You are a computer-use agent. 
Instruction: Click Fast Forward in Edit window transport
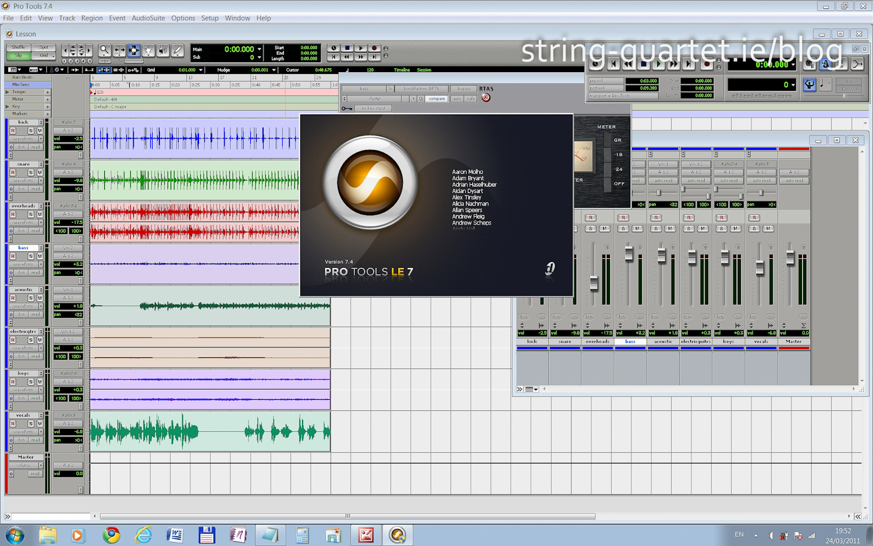(x=361, y=57)
